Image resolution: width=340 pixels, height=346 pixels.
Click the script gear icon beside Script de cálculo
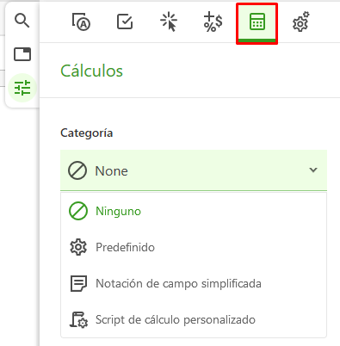[x=78, y=320]
